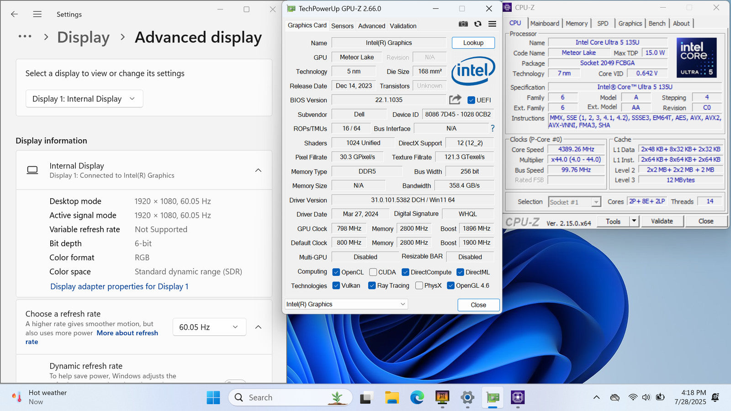
Task: Click the BIOS export share icon
Action: pyautogui.click(x=455, y=100)
